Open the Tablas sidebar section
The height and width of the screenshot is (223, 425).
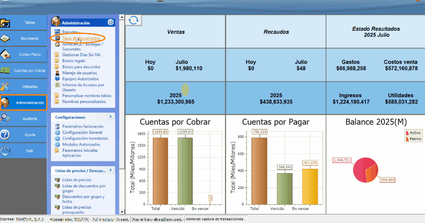[23, 23]
